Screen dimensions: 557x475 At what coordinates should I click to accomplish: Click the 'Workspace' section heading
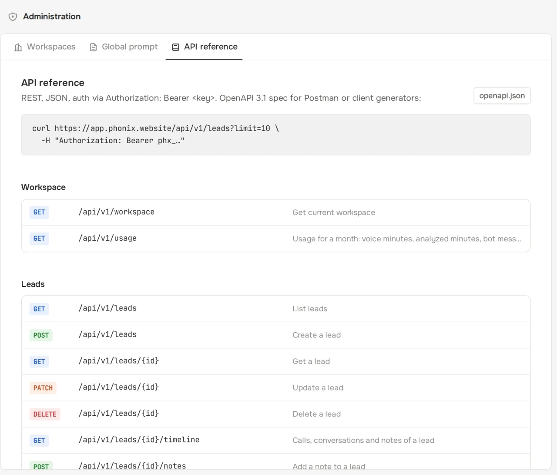pos(44,187)
